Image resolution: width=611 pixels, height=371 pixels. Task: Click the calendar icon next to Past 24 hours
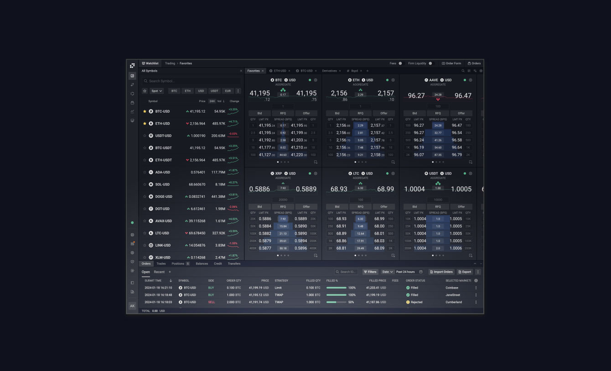tap(422, 272)
